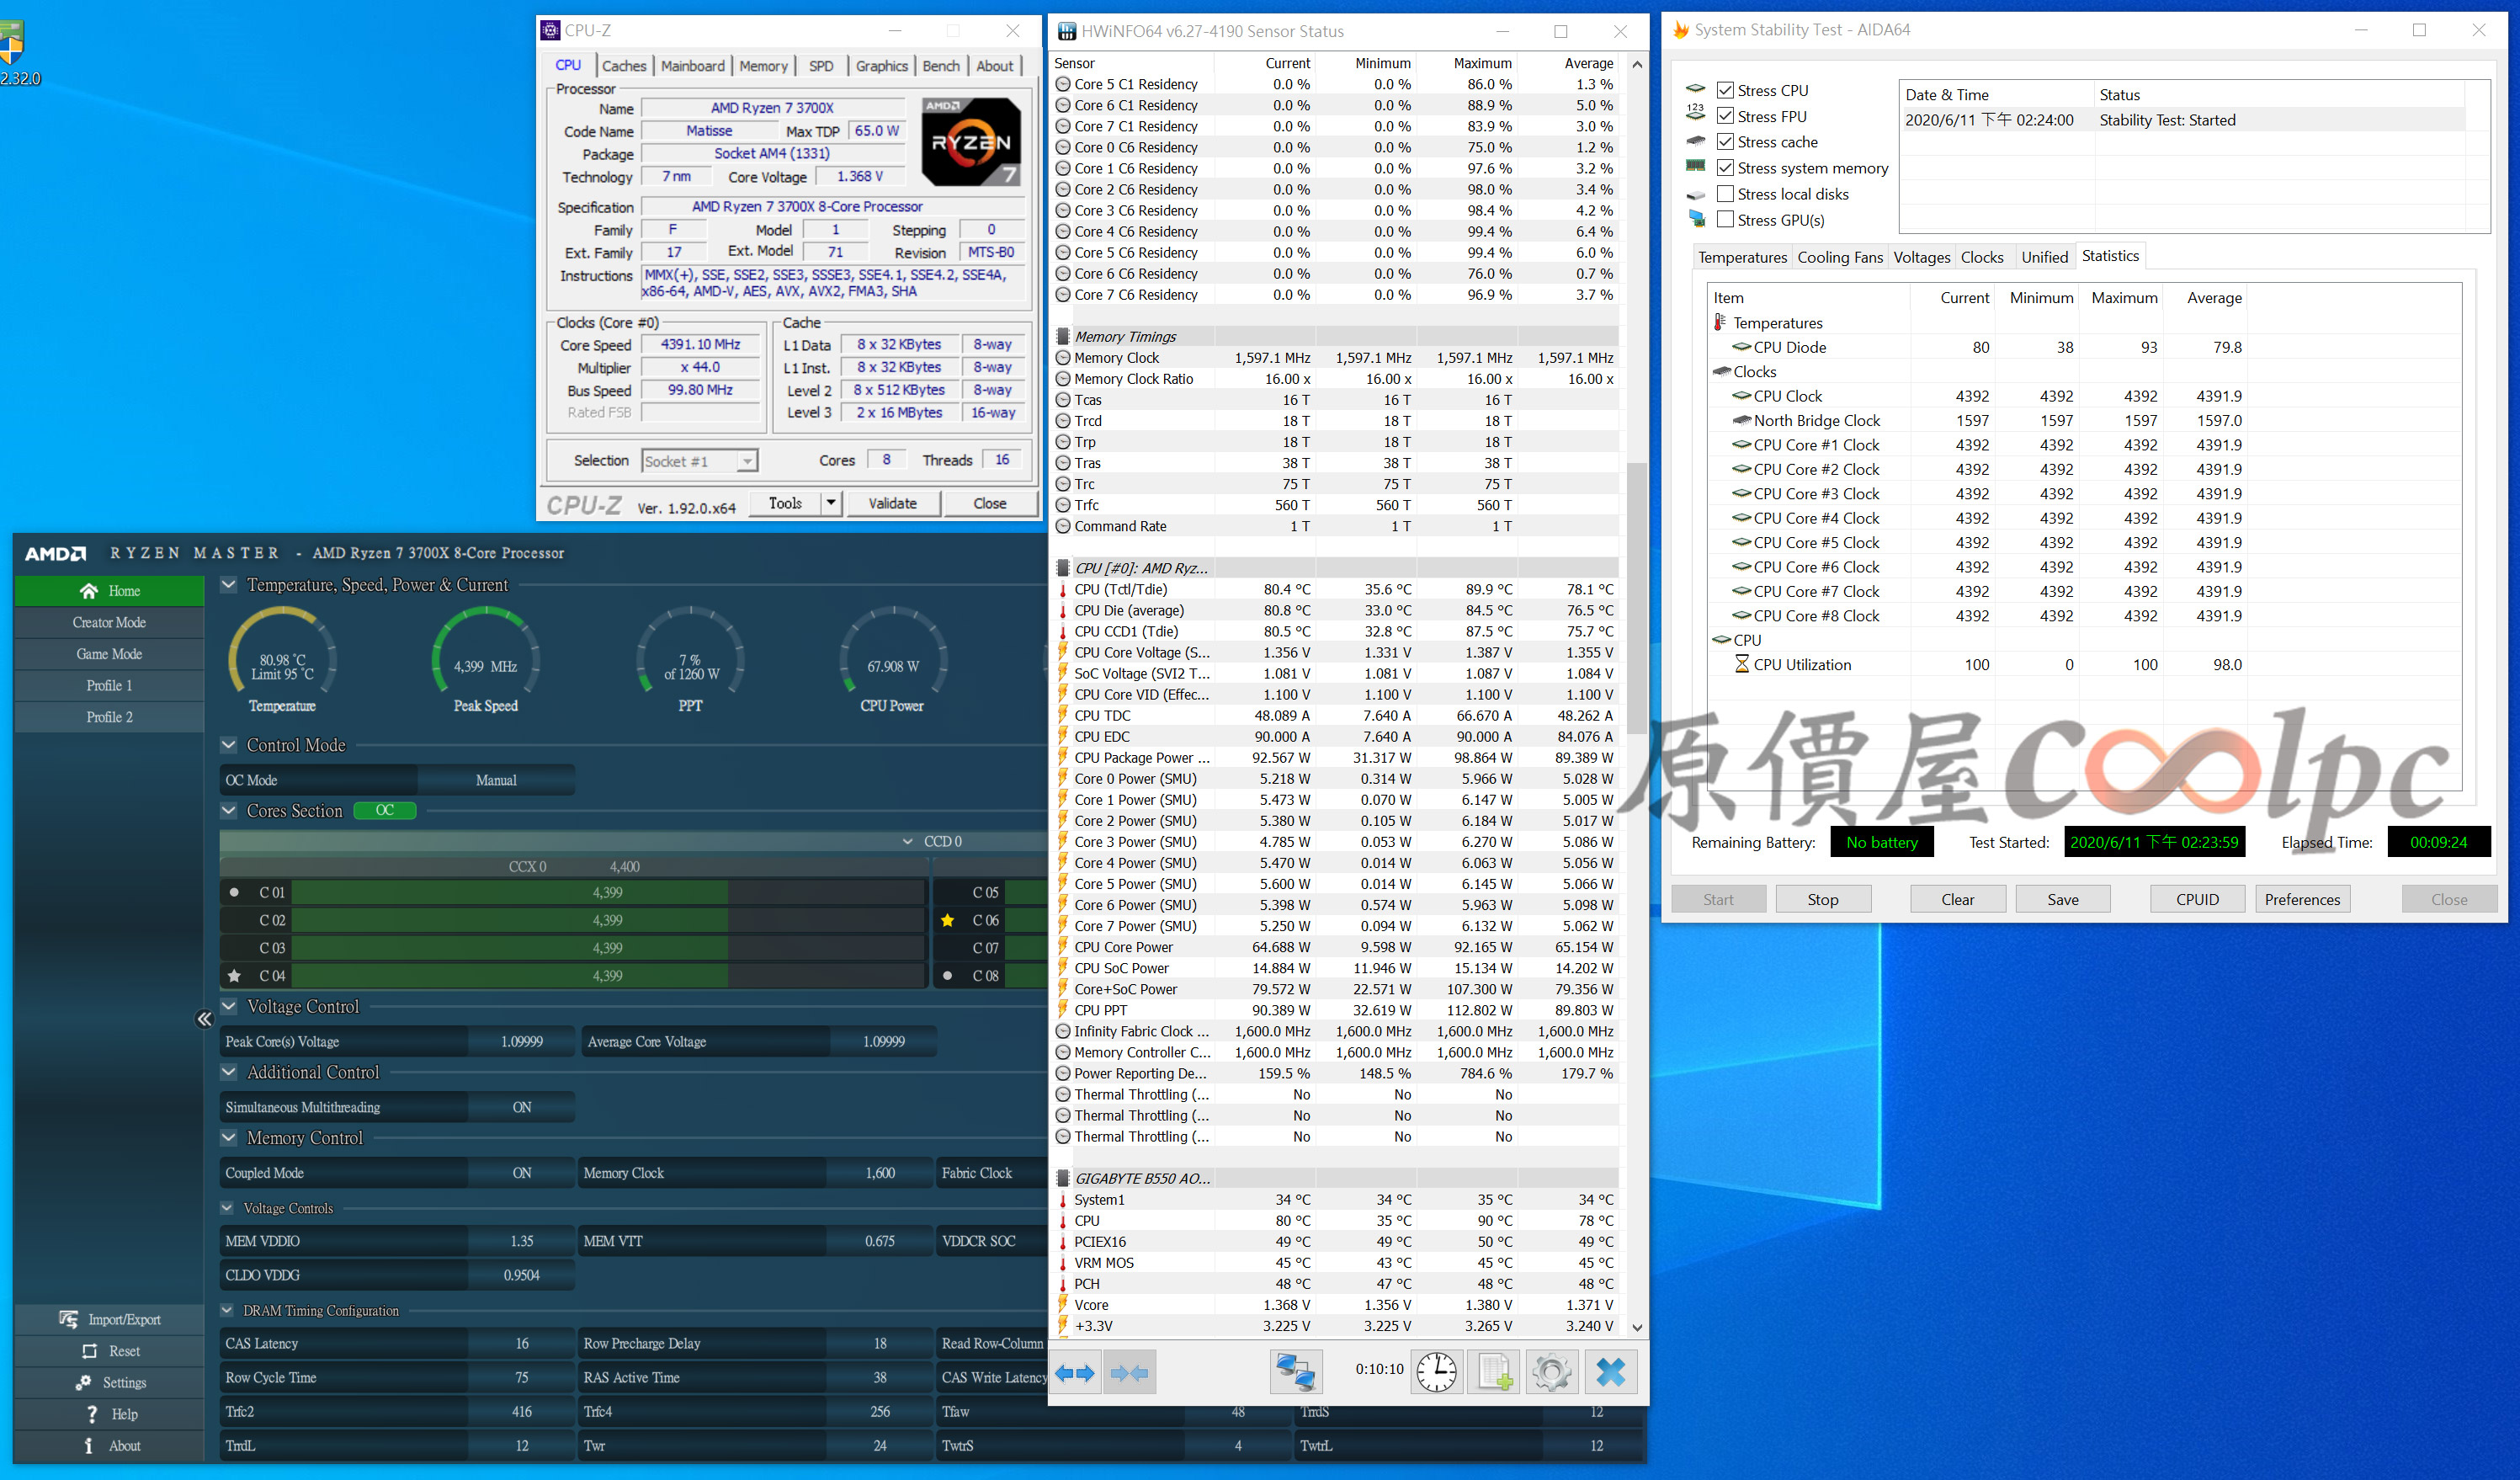Click AIDA64 CPUID button
Viewport: 2520px width, 1480px height.
coord(2197,899)
